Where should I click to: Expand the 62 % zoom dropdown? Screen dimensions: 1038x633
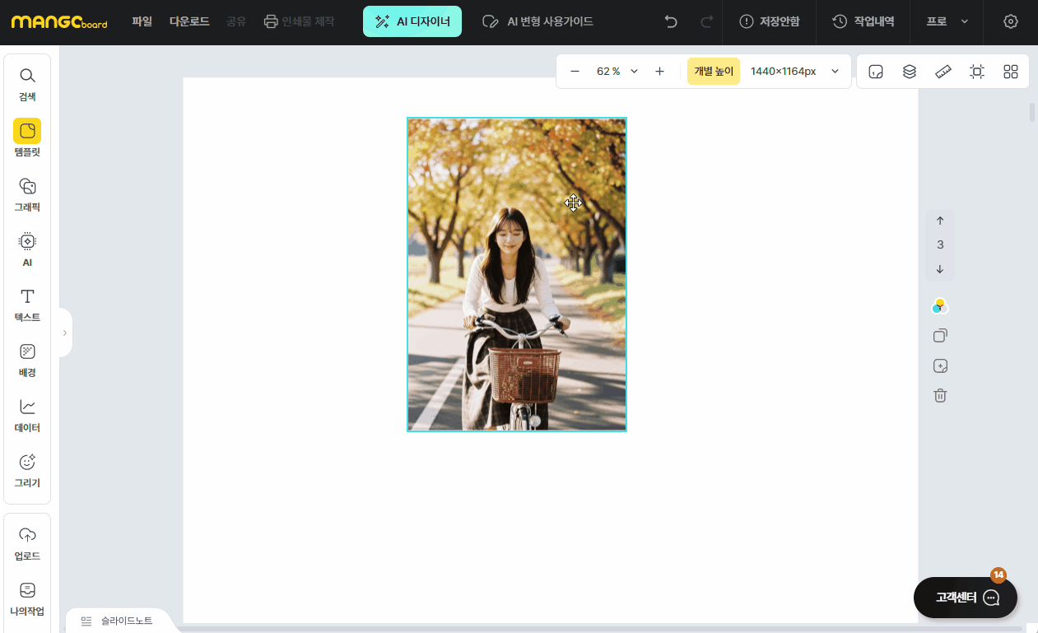click(634, 72)
